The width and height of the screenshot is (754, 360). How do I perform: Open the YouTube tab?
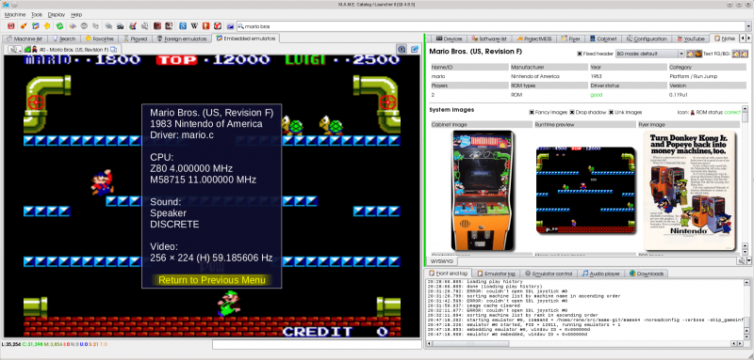coord(691,39)
